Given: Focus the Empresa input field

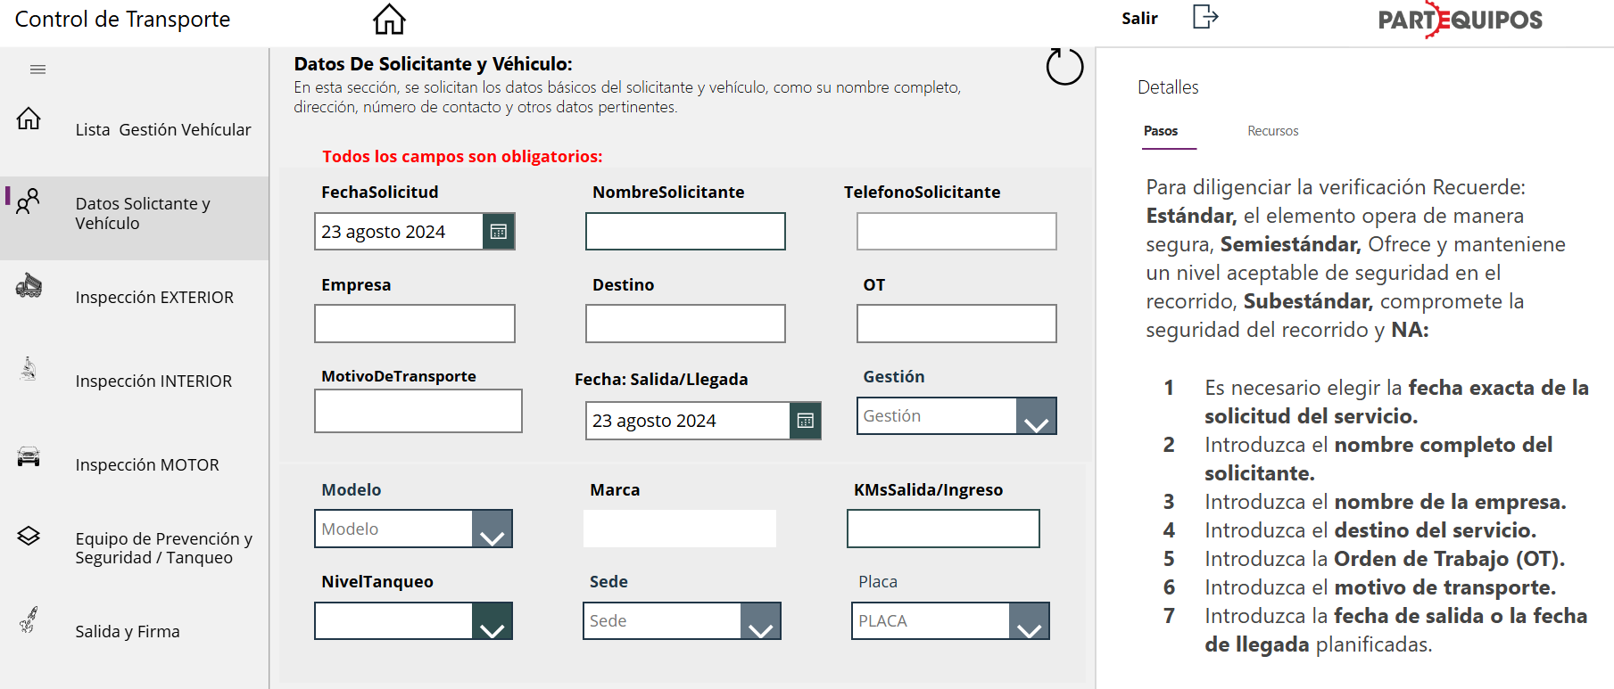Looking at the screenshot, I should 415,324.
